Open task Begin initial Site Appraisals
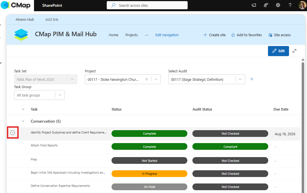This screenshot has height=193, width=307. 68,173
